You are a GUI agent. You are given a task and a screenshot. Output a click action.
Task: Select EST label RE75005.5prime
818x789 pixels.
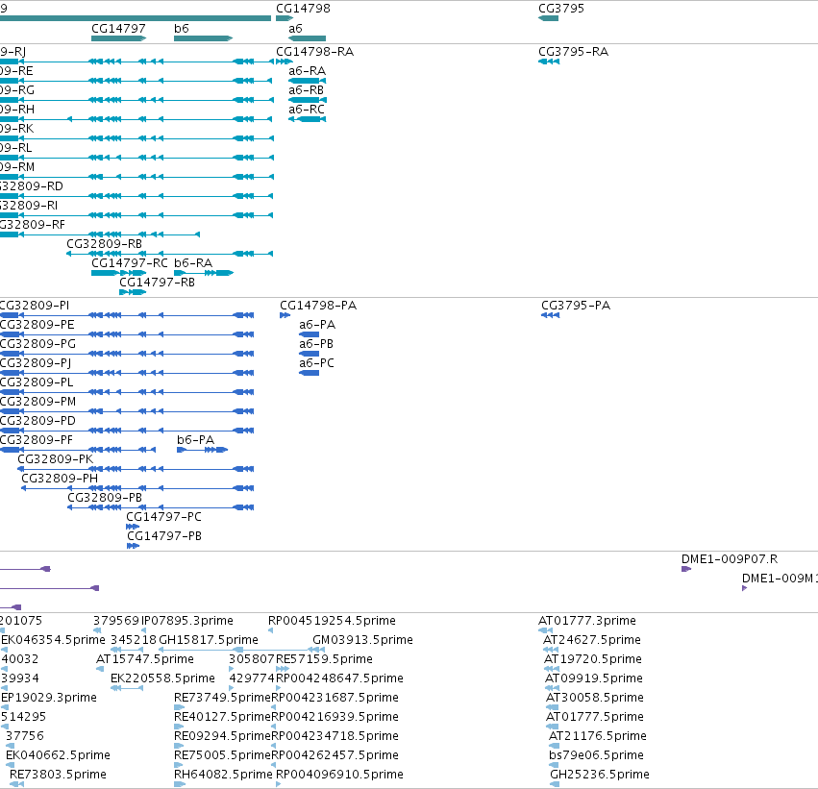(x=223, y=756)
